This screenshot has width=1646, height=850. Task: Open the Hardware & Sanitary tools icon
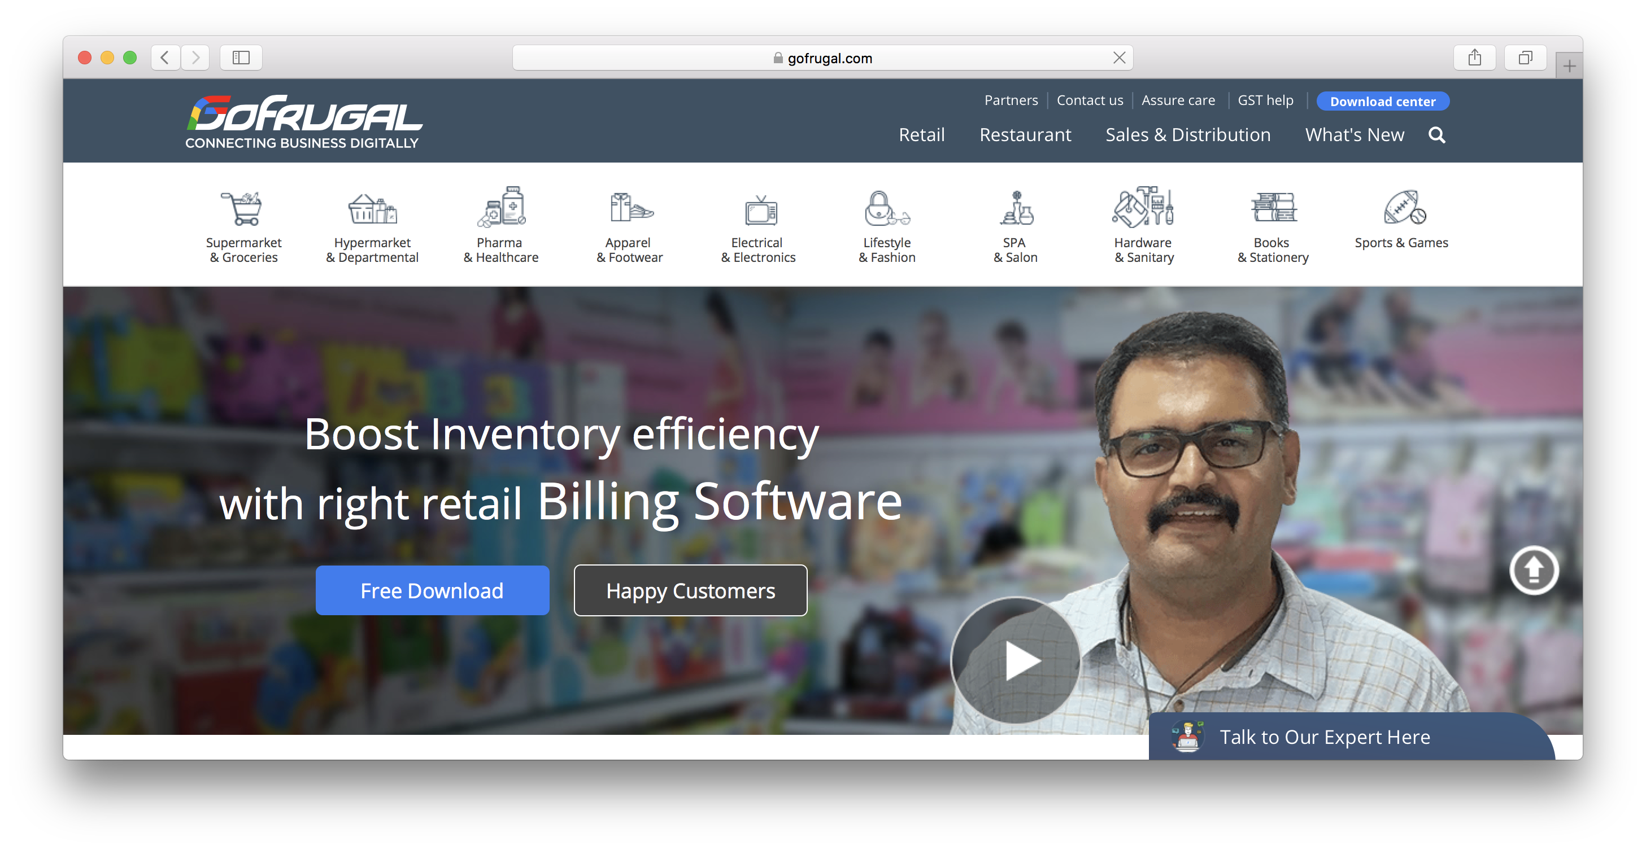[x=1143, y=207]
